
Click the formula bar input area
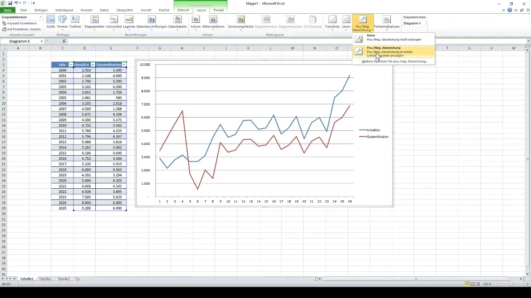pyautogui.click(x=297, y=41)
